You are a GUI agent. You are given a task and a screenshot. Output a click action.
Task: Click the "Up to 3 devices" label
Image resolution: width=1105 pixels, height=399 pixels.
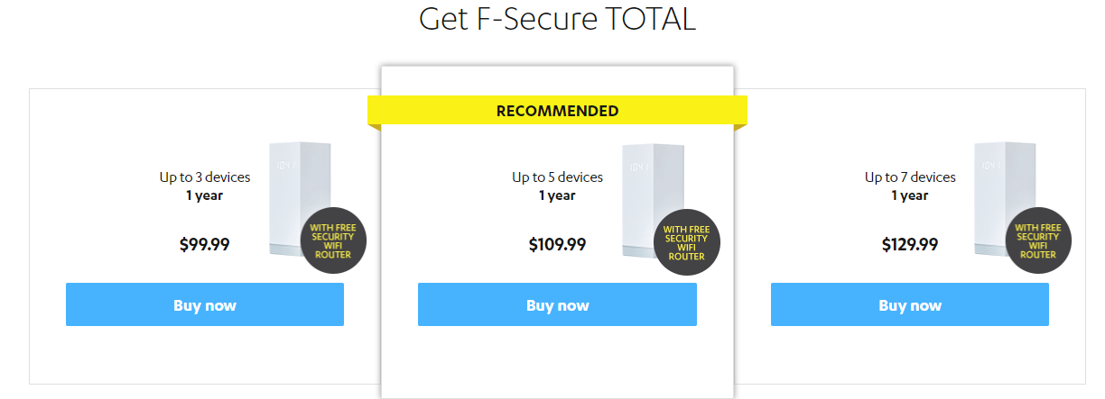click(x=205, y=177)
